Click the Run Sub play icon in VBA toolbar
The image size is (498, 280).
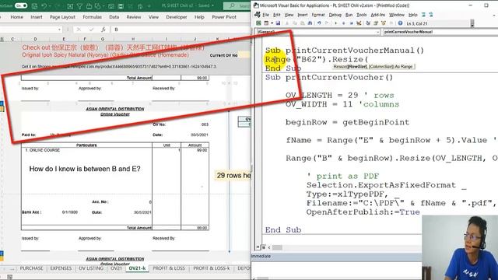335,23
